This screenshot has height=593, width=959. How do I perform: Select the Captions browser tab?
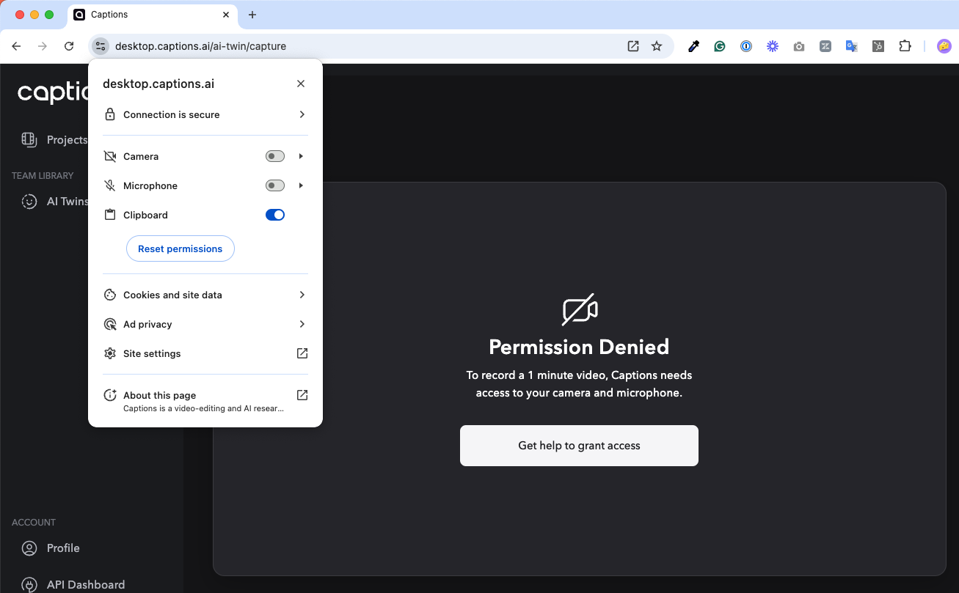(x=153, y=15)
